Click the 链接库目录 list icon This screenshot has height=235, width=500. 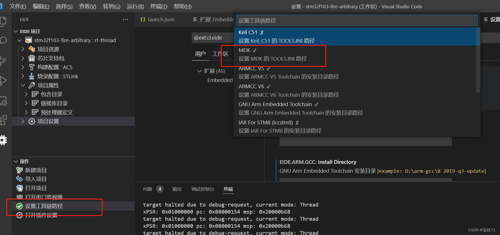35,103
